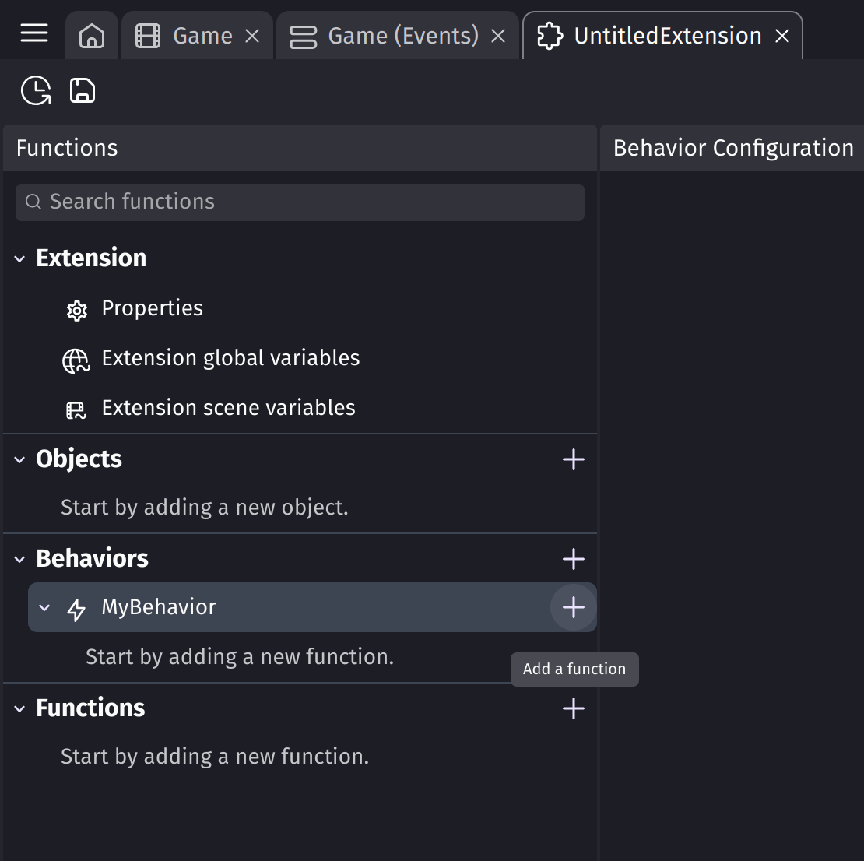The image size is (864, 861).
Task: Click the film strip icon on Game tab
Action: pyautogui.click(x=148, y=37)
